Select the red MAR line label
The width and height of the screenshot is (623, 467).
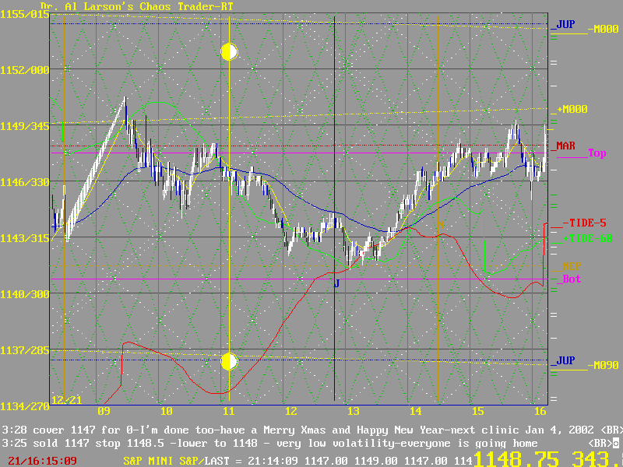[565, 146]
